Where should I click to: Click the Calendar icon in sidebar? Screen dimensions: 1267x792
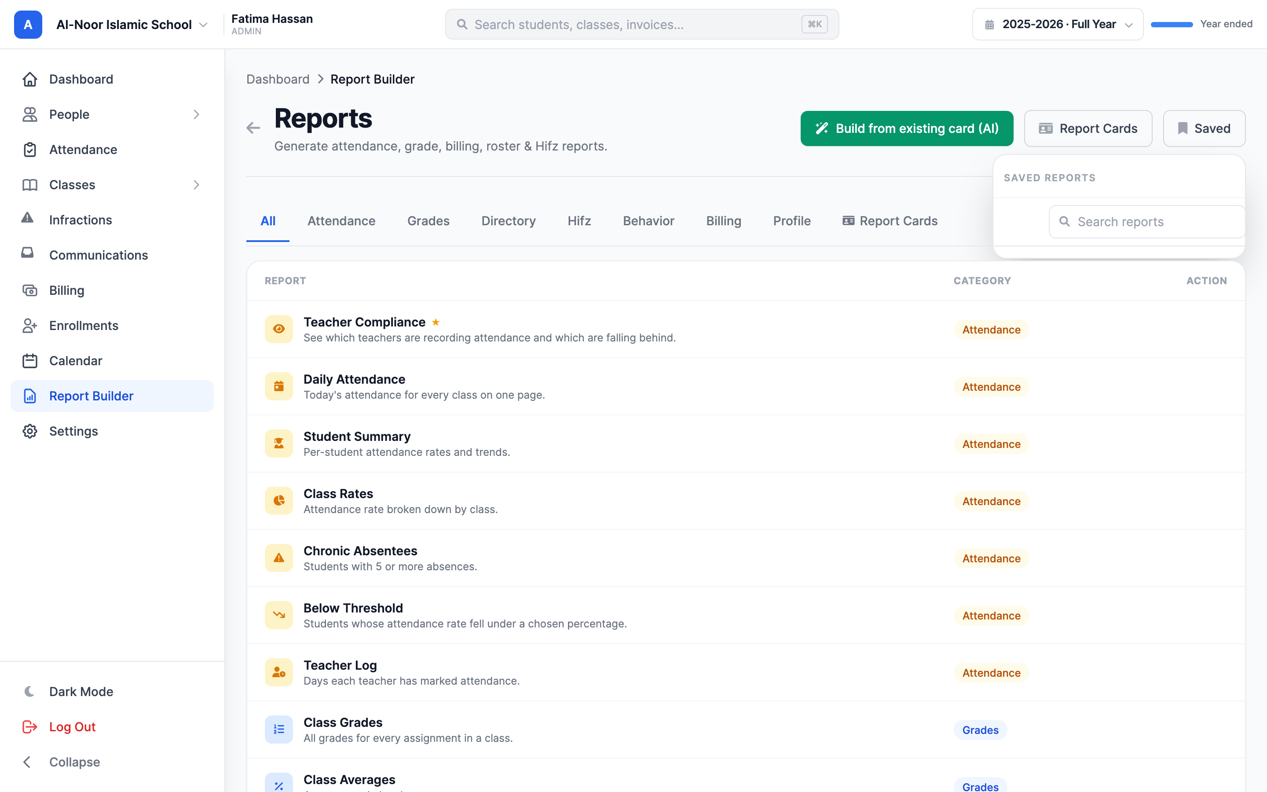click(30, 360)
